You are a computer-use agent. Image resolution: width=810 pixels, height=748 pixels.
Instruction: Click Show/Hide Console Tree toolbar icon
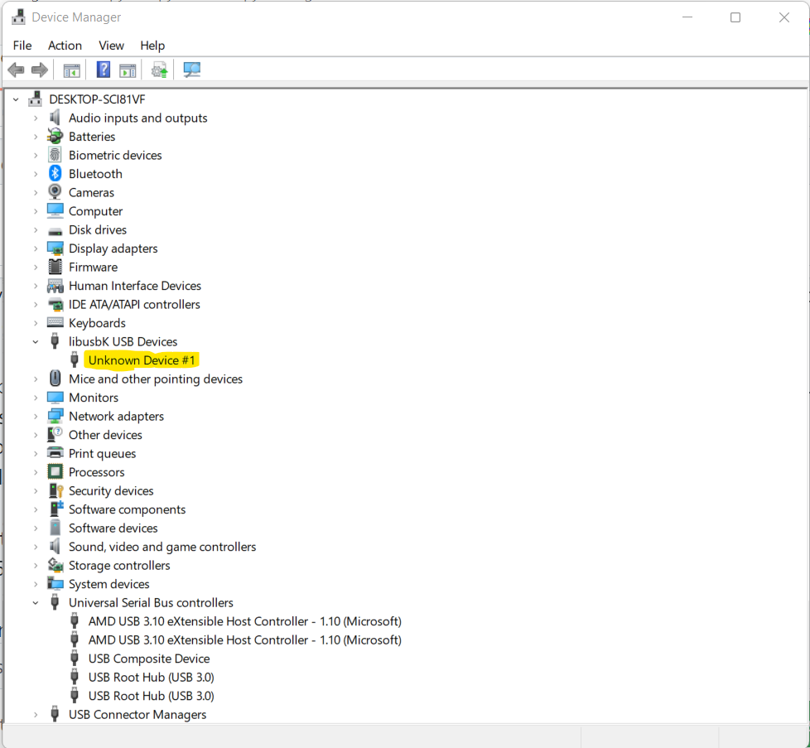(x=71, y=70)
